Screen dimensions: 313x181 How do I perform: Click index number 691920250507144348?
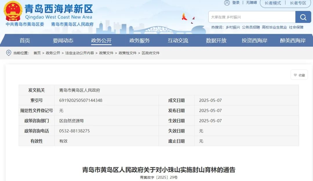tap(81, 100)
